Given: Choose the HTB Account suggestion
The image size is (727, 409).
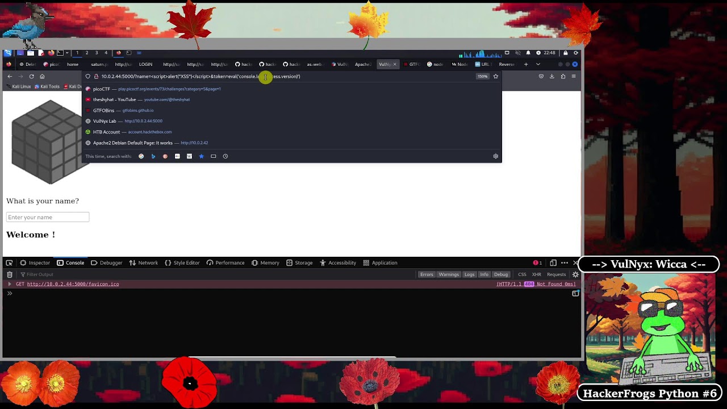Looking at the screenshot, I should click(x=292, y=132).
